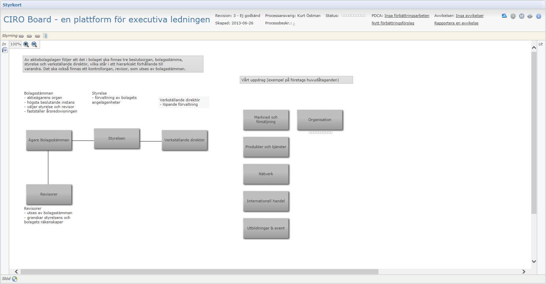Click the Status progress squares in header

coord(353,16)
